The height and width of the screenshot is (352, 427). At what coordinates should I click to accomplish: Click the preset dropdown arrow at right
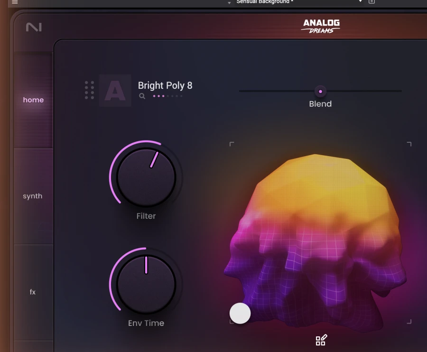tap(360, 1)
